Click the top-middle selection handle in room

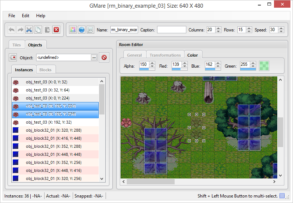pyautogui.click(x=197, y=114)
